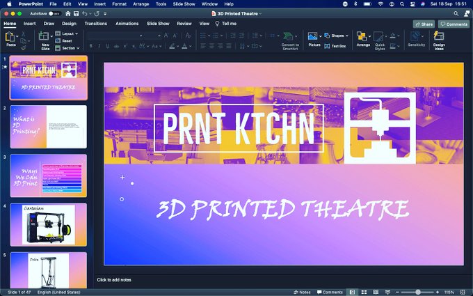Click zoom in plus in status bar
473x296 pixels.
[x=438, y=292]
